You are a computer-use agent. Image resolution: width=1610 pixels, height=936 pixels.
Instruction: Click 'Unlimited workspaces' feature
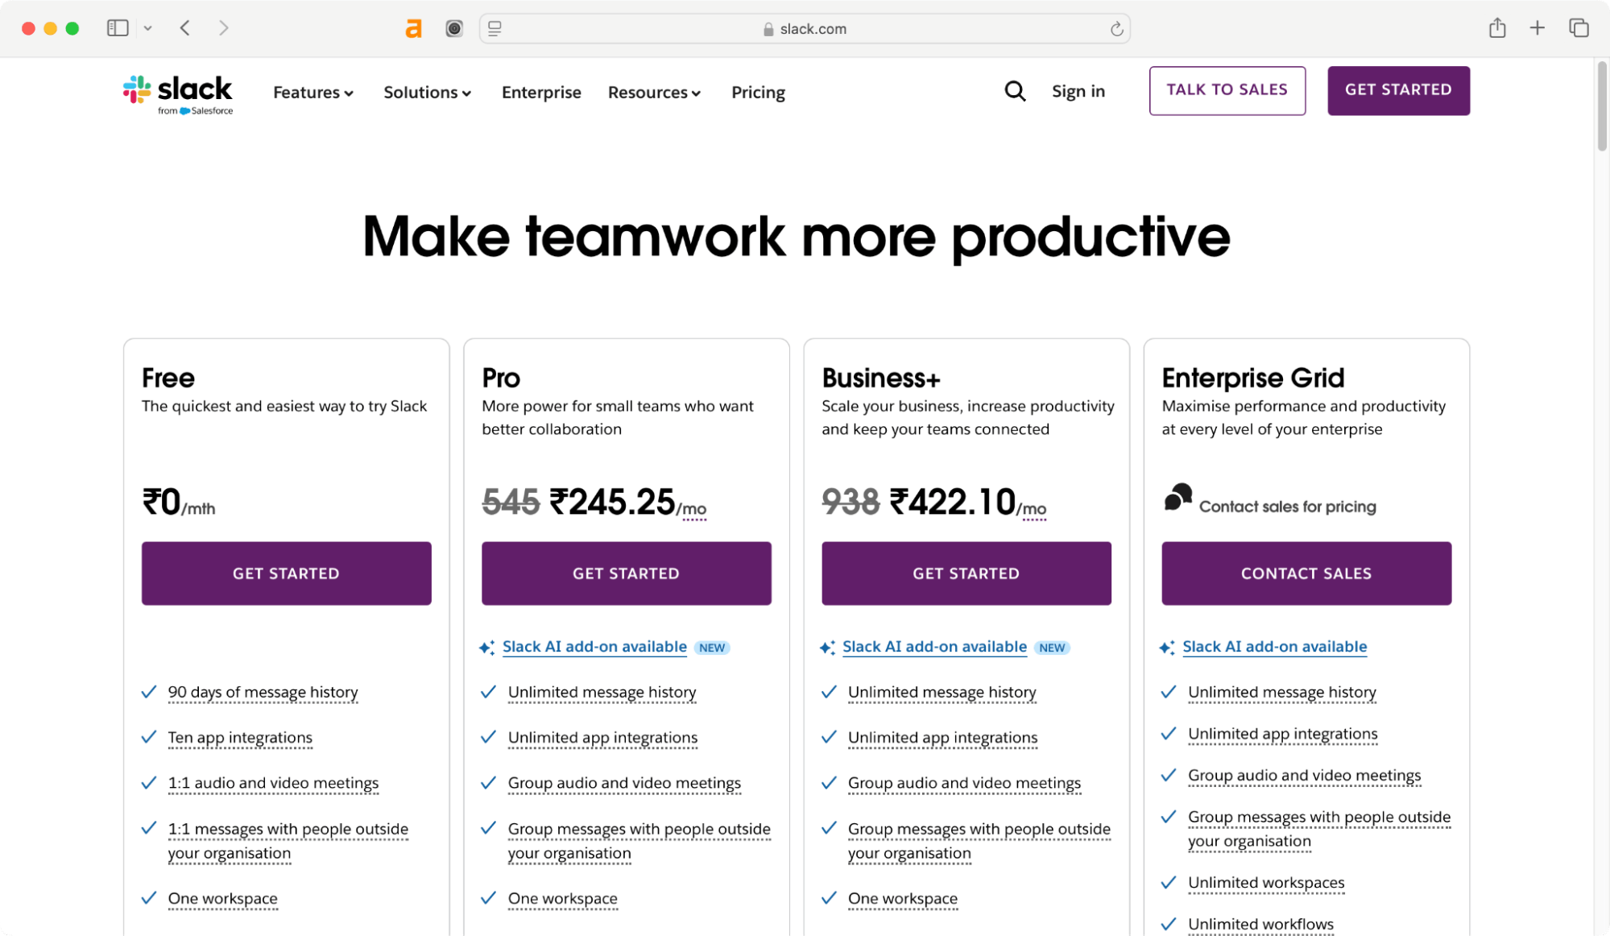tap(1266, 883)
